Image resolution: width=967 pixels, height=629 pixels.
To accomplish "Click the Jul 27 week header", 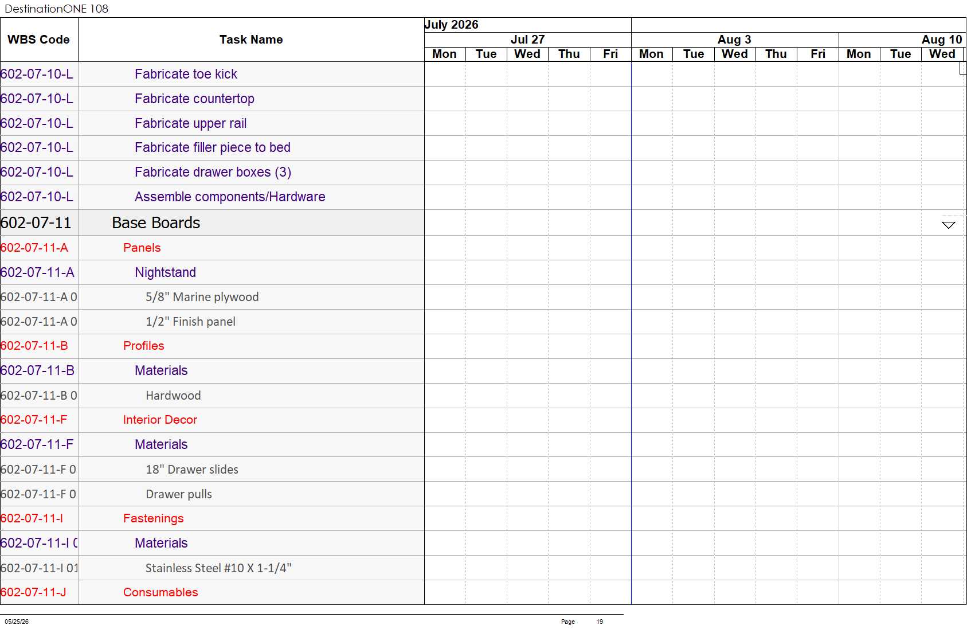I will 527,40.
